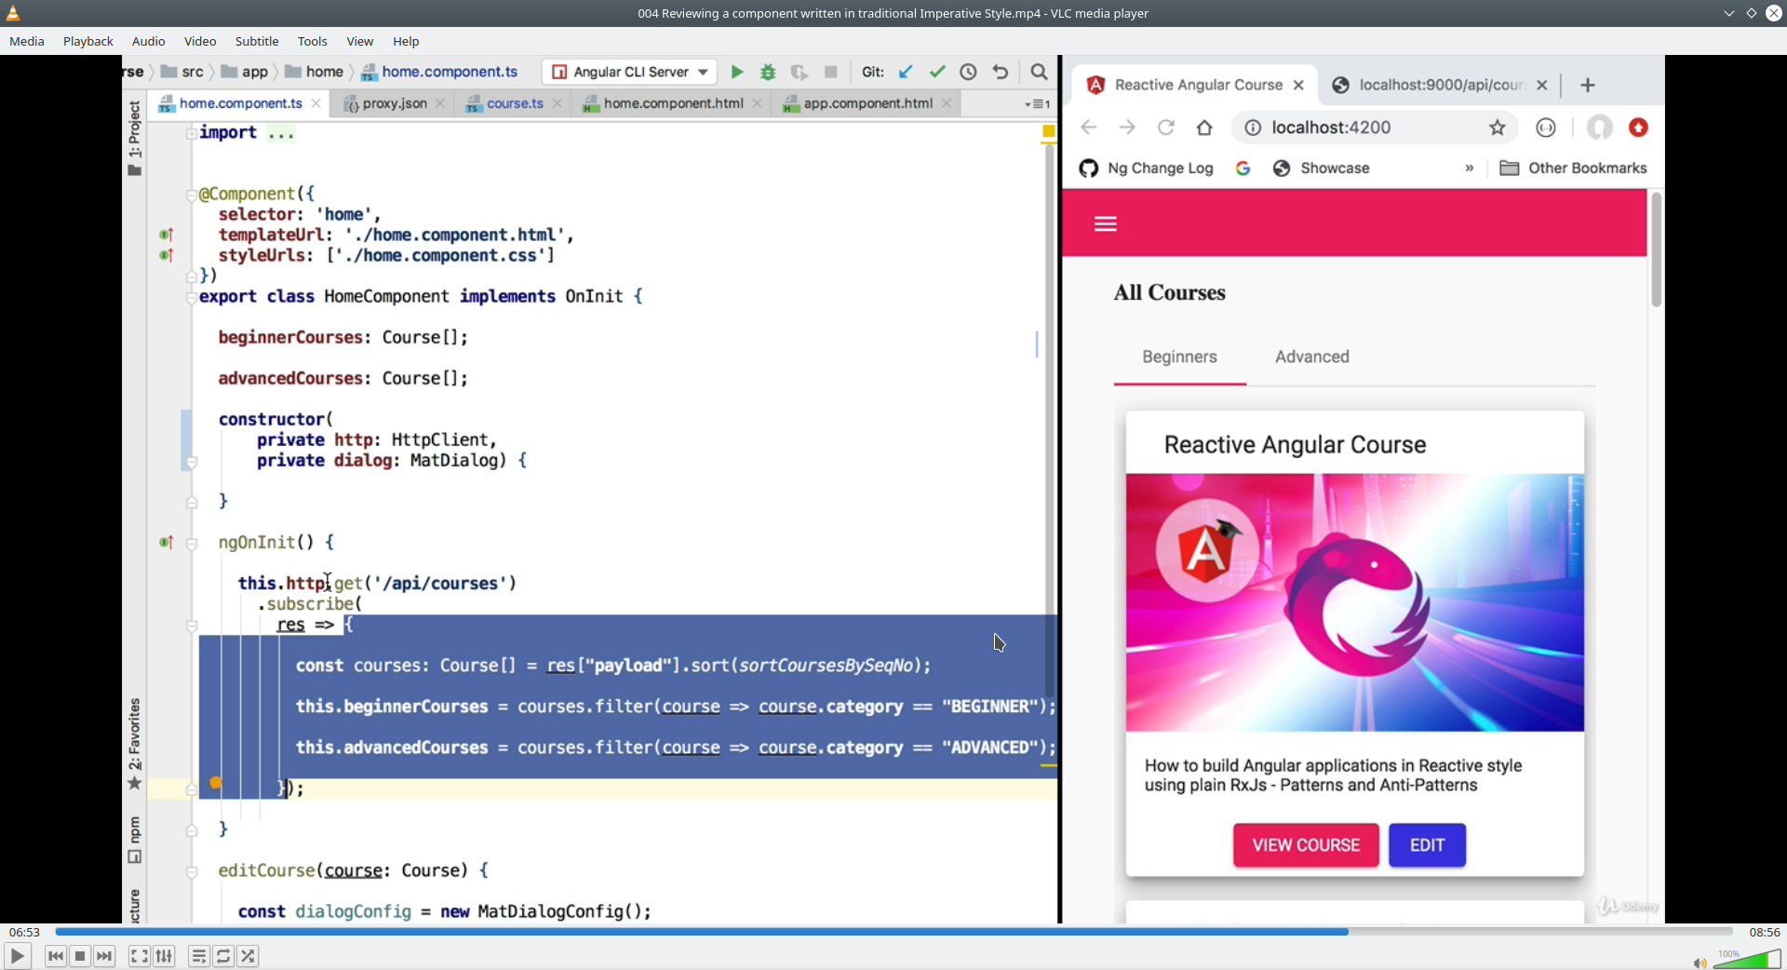Click the localhost:4200 address bar
The image size is (1787, 970).
[1376, 128]
